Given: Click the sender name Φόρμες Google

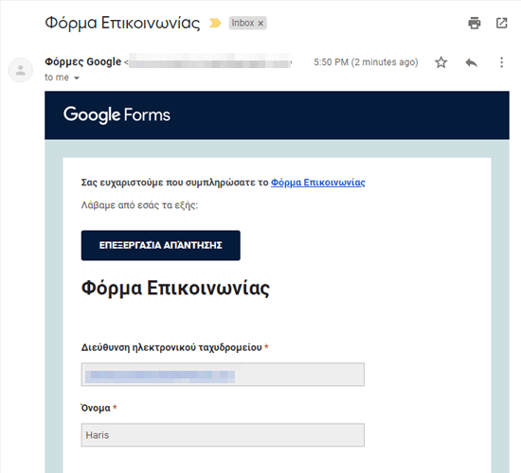Looking at the screenshot, I should point(83,61).
